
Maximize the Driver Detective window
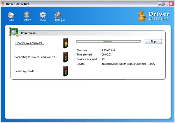(166, 4)
